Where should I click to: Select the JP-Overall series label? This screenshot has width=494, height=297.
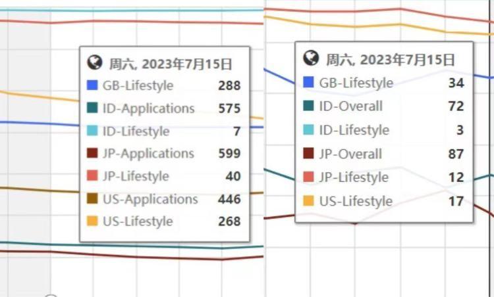coord(350,154)
